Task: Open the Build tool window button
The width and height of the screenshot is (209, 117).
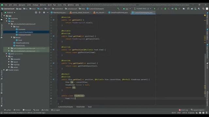Action: click(x=36, y=110)
